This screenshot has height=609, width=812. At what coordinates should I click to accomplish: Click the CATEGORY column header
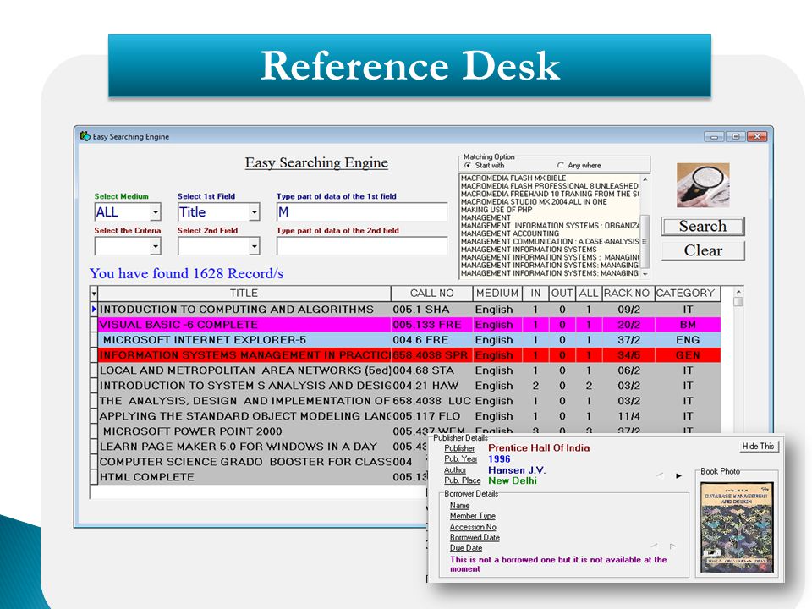coord(686,294)
